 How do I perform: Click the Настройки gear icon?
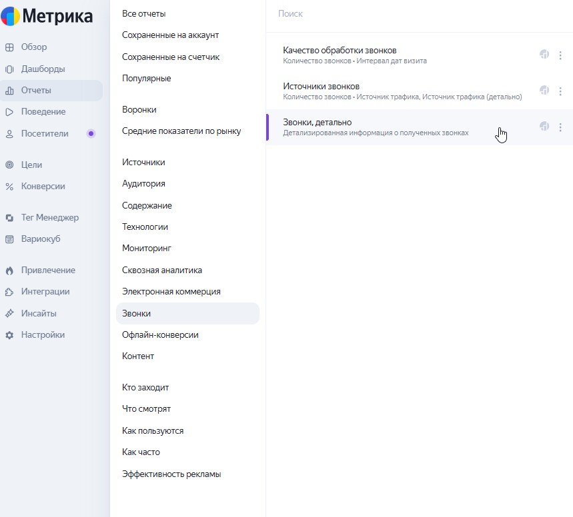point(9,335)
